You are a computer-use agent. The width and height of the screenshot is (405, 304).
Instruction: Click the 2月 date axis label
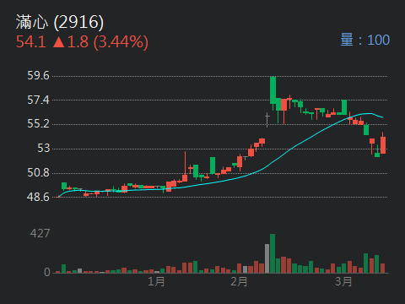click(x=239, y=281)
